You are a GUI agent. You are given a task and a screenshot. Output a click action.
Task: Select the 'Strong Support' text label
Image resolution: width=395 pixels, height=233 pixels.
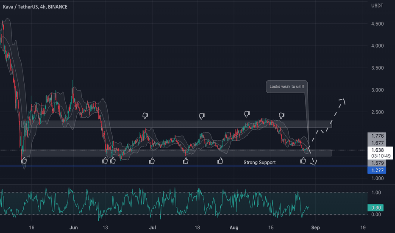pyautogui.click(x=259, y=163)
